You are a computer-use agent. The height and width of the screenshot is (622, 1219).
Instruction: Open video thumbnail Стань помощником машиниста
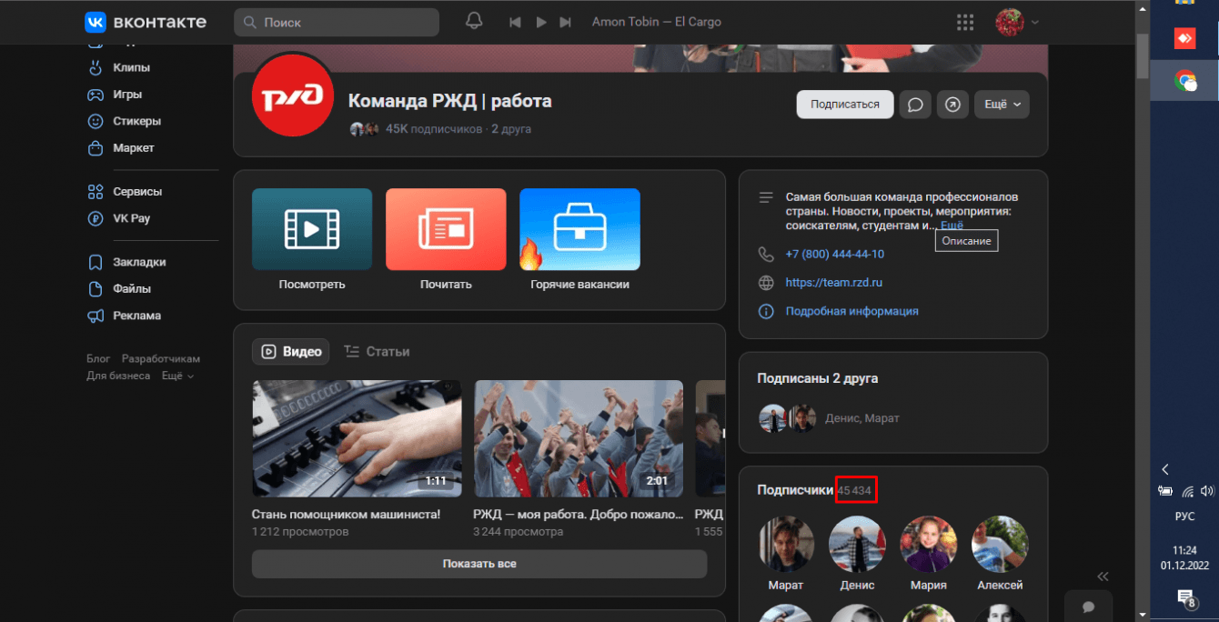357,438
